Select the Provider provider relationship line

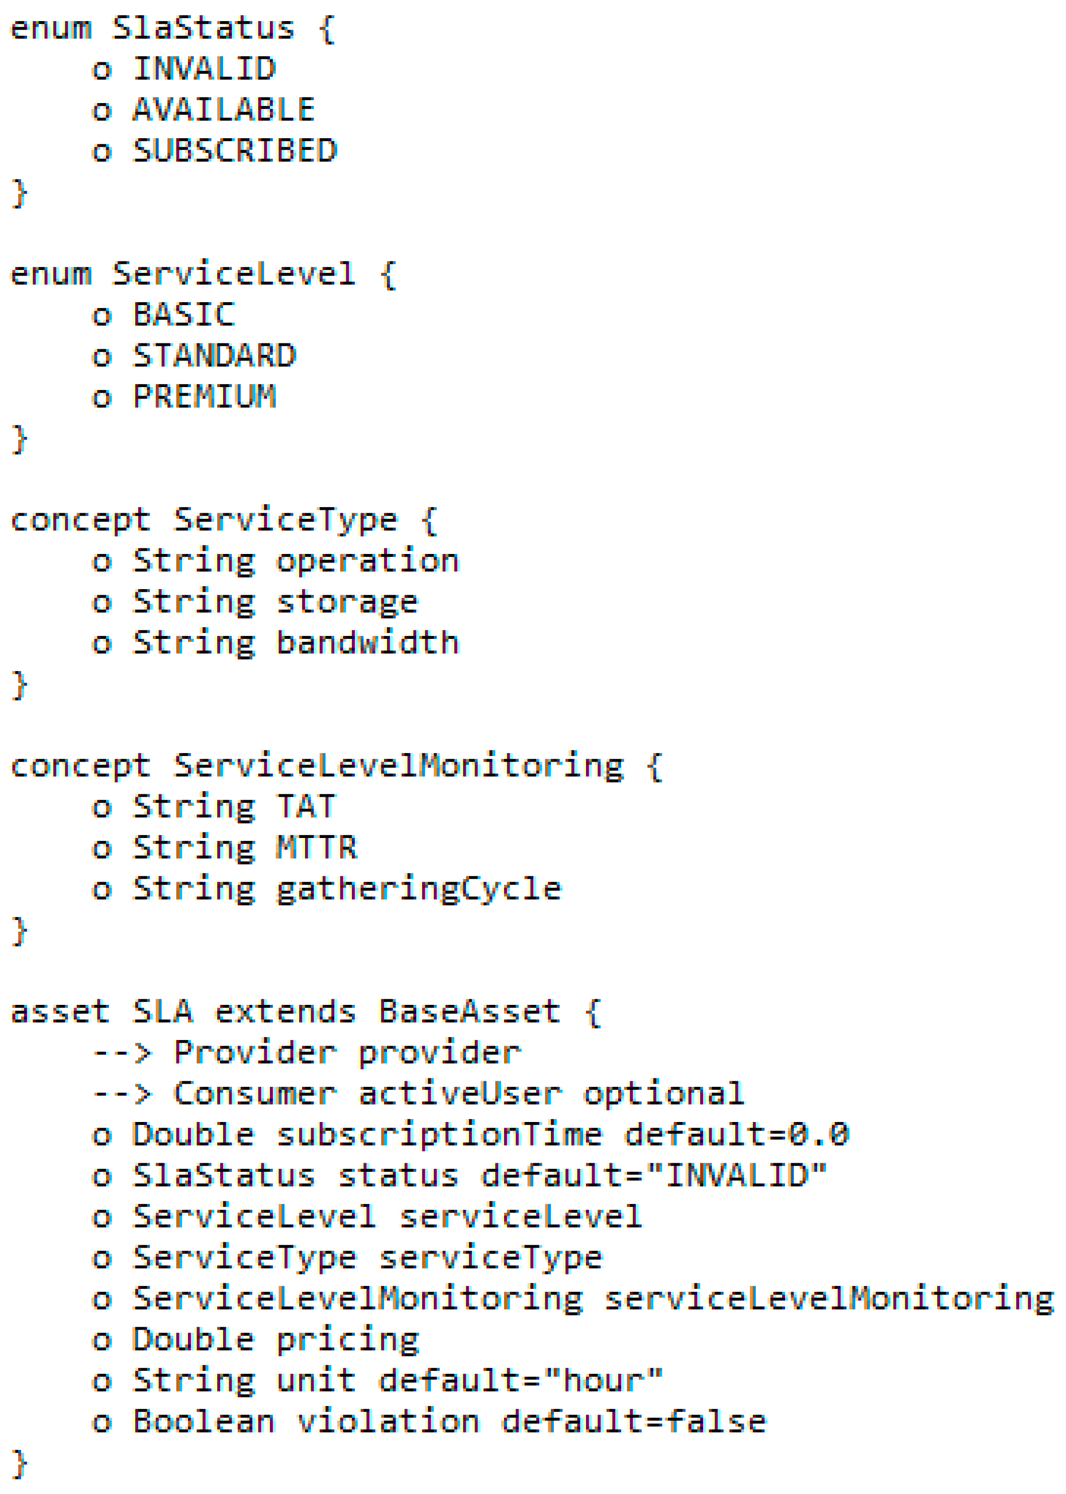click(x=307, y=1053)
